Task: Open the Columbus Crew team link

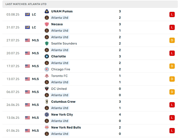Action: [x=63, y=102]
